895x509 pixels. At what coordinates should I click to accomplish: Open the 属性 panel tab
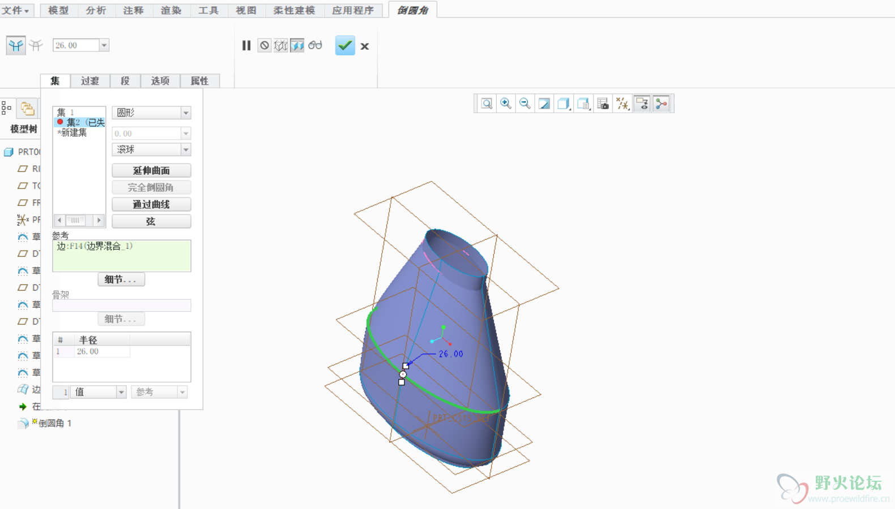[199, 81]
